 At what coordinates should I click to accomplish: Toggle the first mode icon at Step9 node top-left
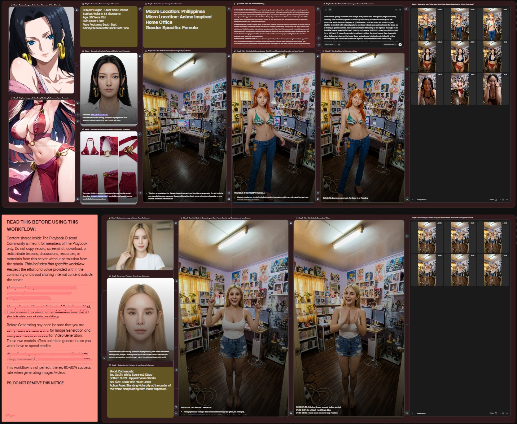[325, 10]
